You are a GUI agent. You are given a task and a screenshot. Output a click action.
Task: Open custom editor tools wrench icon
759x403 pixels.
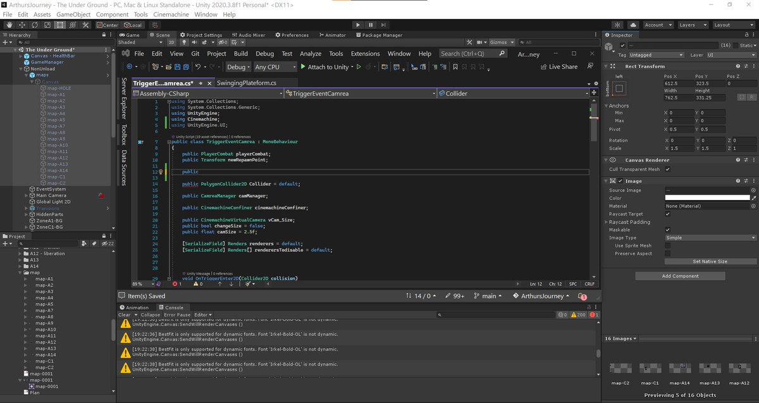(x=85, y=25)
